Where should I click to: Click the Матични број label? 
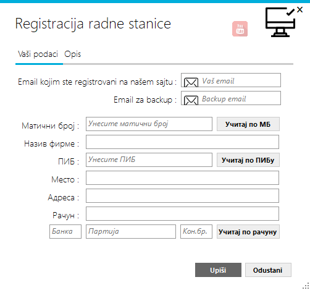pyautogui.click(x=51, y=126)
